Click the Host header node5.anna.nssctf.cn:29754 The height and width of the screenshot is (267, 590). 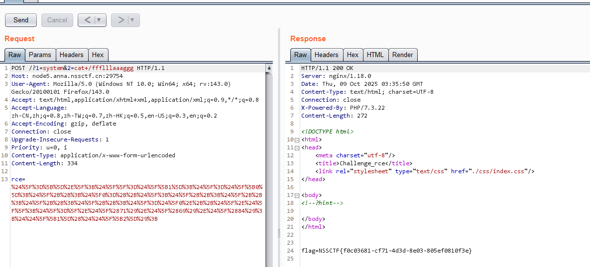(x=67, y=76)
